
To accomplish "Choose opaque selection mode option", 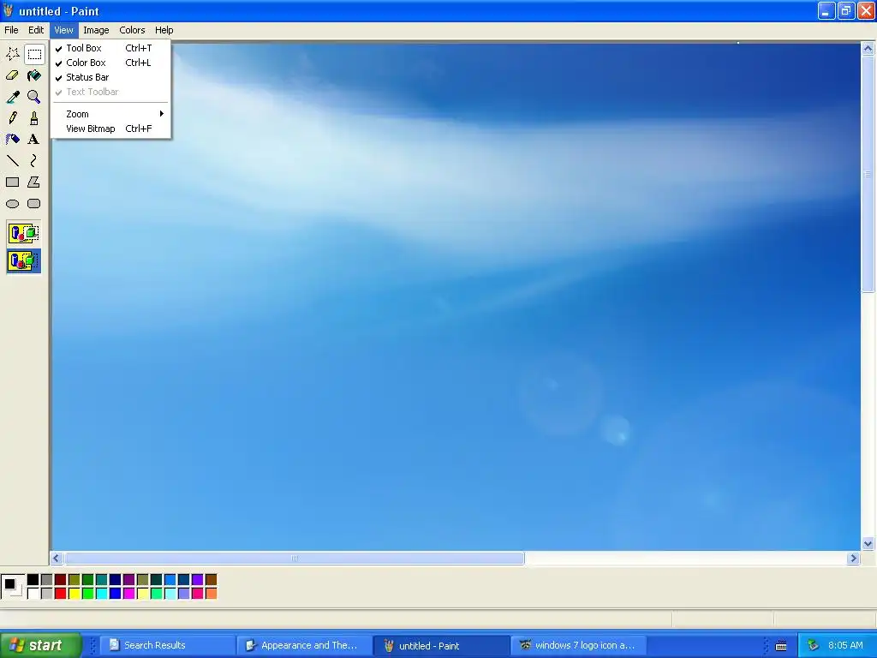I will [x=23, y=233].
